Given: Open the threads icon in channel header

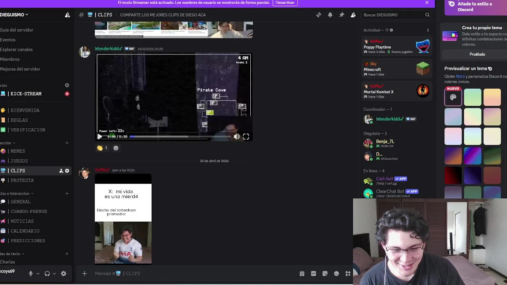Looking at the screenshot, I should point(318,15).
